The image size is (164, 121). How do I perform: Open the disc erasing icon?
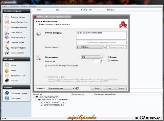tap(7, 43)
